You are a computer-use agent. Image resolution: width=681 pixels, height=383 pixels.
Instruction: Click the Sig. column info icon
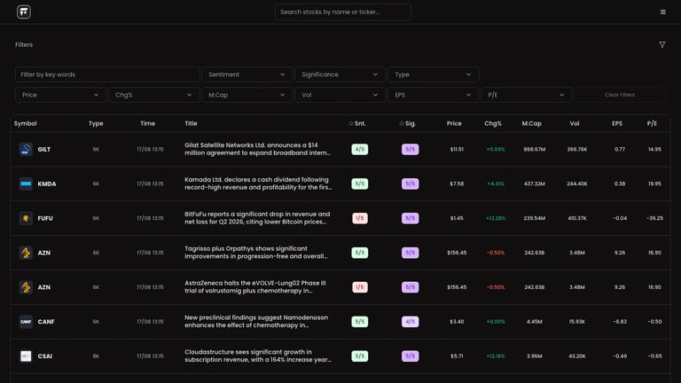pos(402,123)
